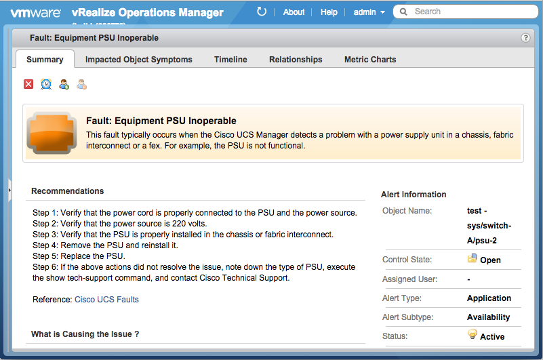
Task: Switch to Impacted Object Symptoms tab
Action: coord(138,60)
